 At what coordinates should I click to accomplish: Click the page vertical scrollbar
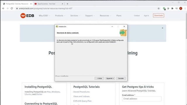point(186,26)
